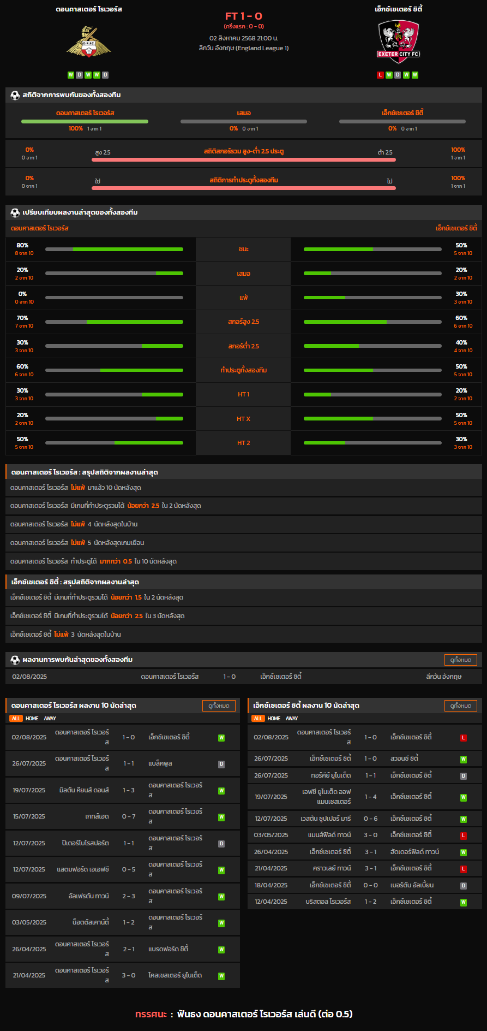Click the red L form badge under Exeter crest

380,75
